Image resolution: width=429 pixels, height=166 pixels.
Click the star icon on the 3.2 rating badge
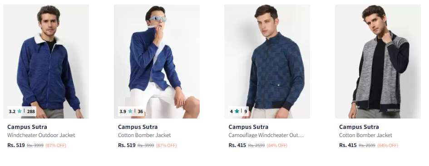click(x=20, y=111)
